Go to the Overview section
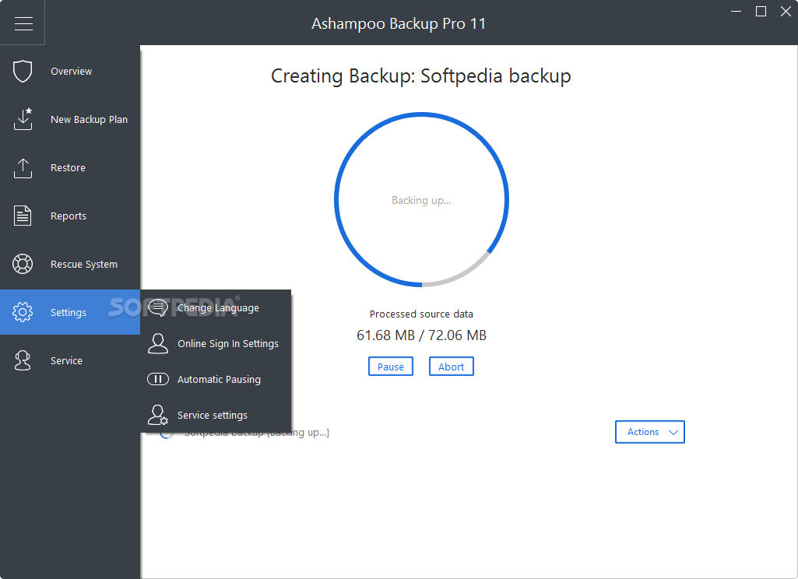 pyautogui.click(x=70, y=72)
